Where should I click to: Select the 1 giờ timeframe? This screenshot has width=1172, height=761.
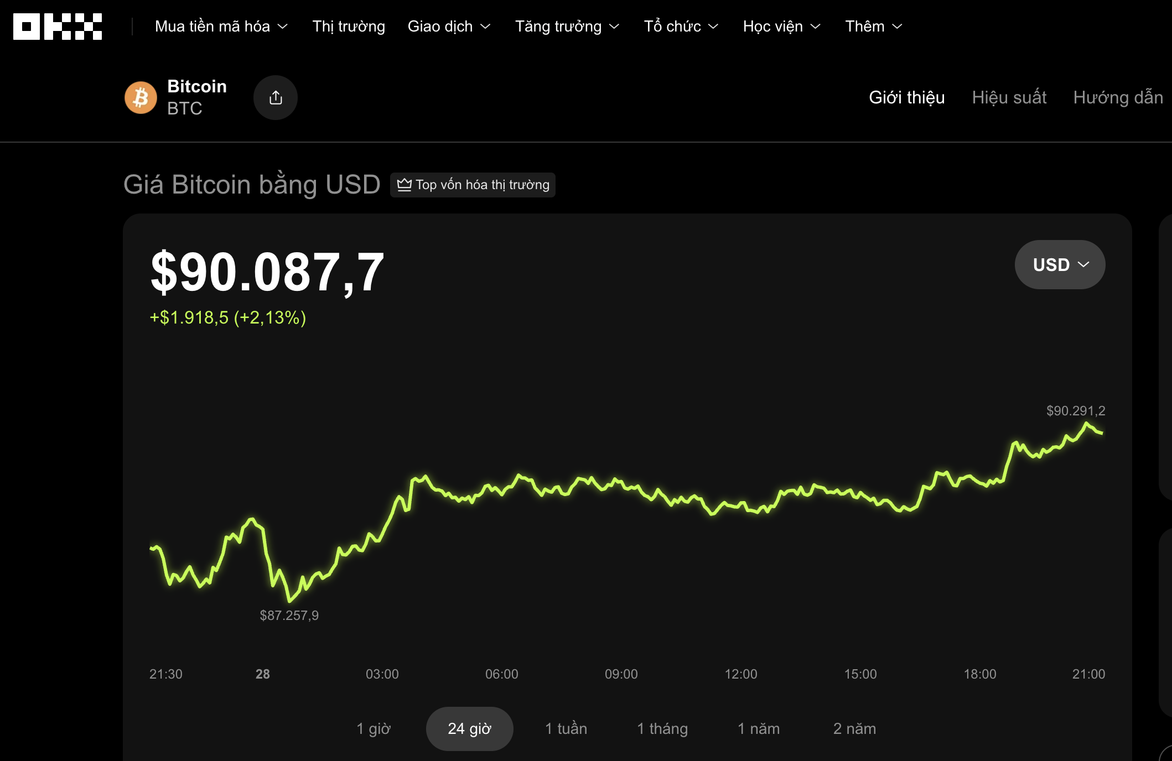point(374,728)
